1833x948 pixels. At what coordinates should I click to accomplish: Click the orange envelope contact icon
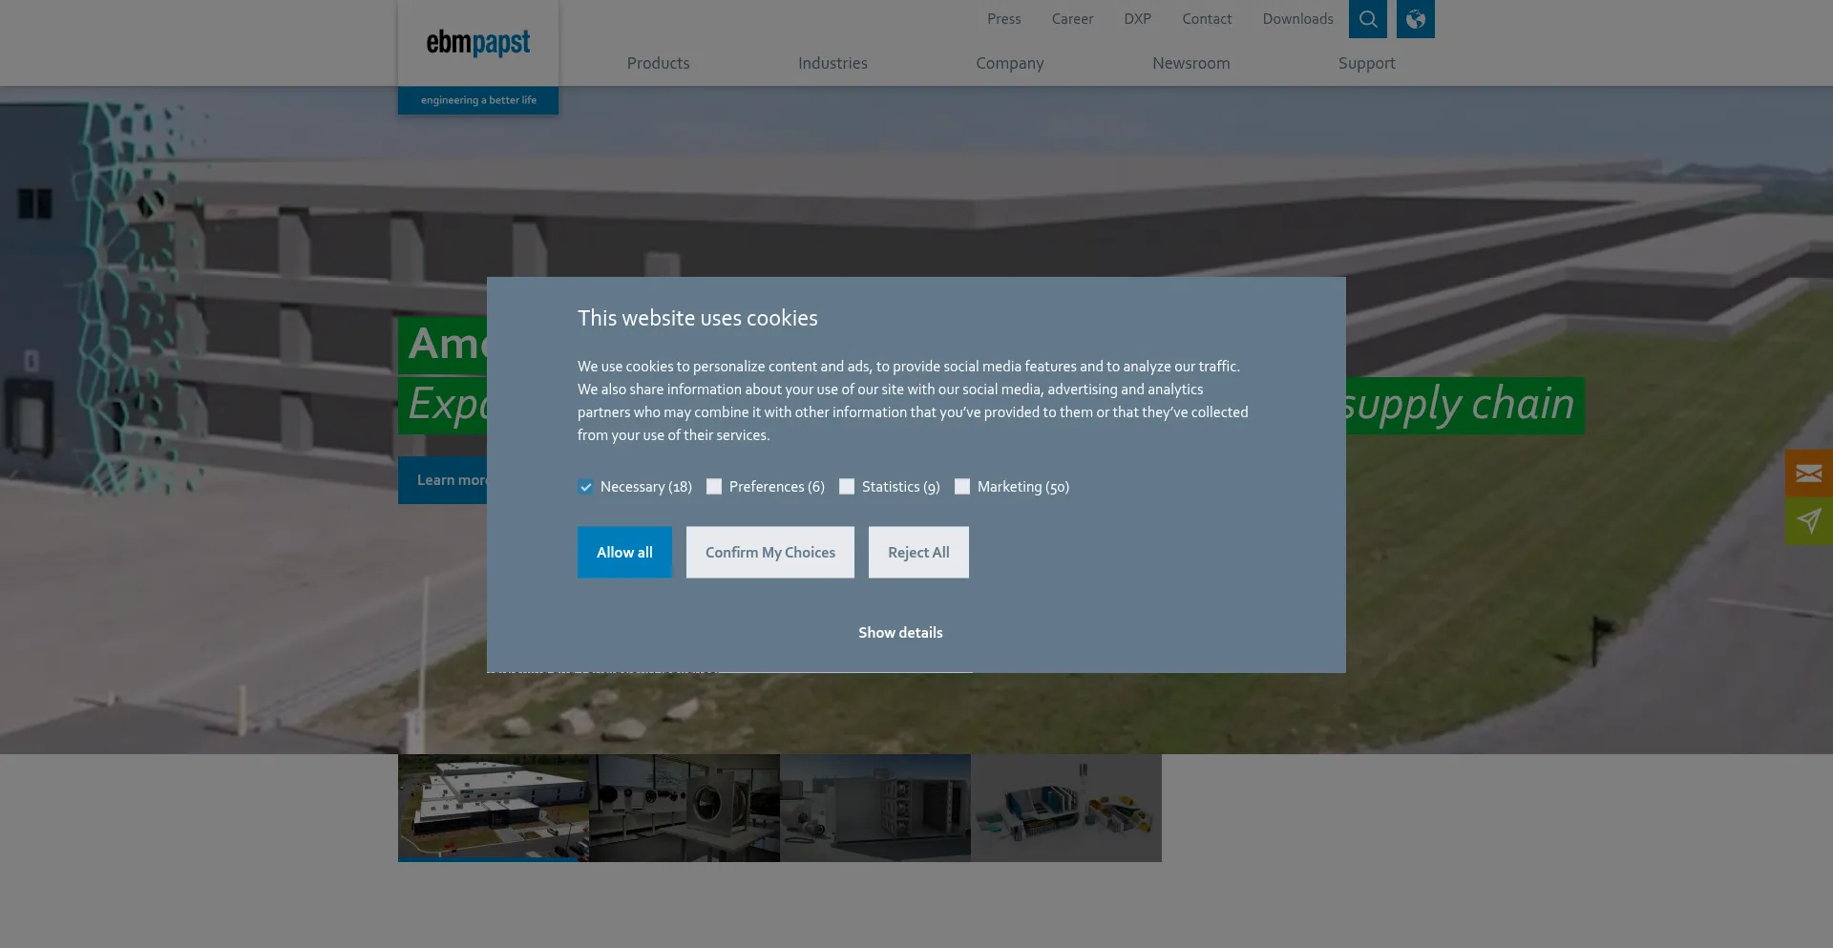tap(1809, 474)
